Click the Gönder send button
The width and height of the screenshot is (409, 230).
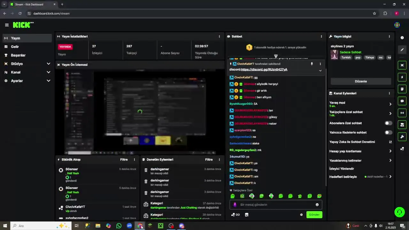(x=314, y=215)
